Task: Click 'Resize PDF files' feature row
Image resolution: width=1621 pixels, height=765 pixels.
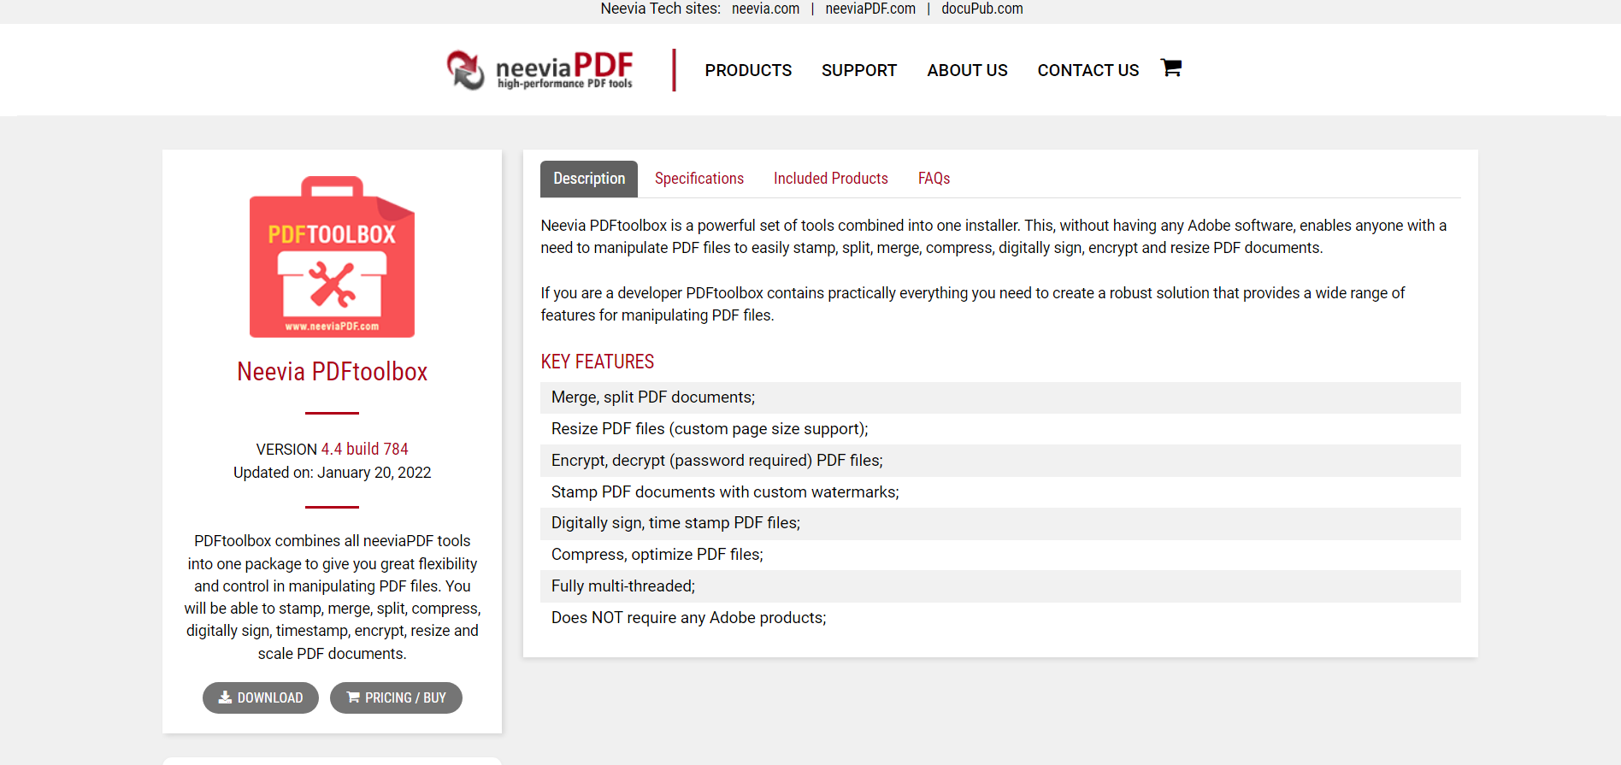Action: [x=1000, y=429]
